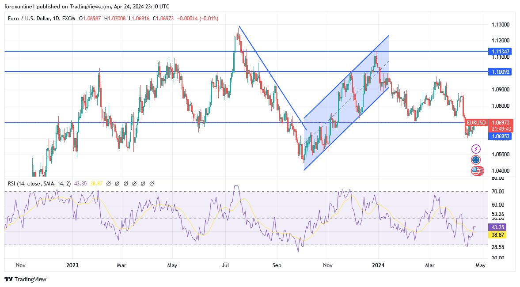Click the second crossed-circle icon in the RSI legend
Screen dimensions: 520x287
click(x=117, y=183)
